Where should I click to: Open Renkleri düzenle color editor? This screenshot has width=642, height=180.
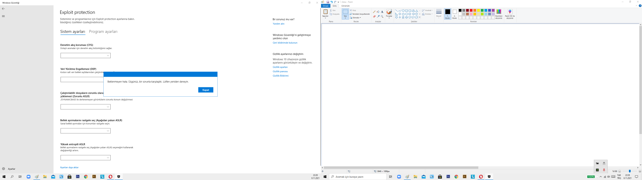[499, 14]
